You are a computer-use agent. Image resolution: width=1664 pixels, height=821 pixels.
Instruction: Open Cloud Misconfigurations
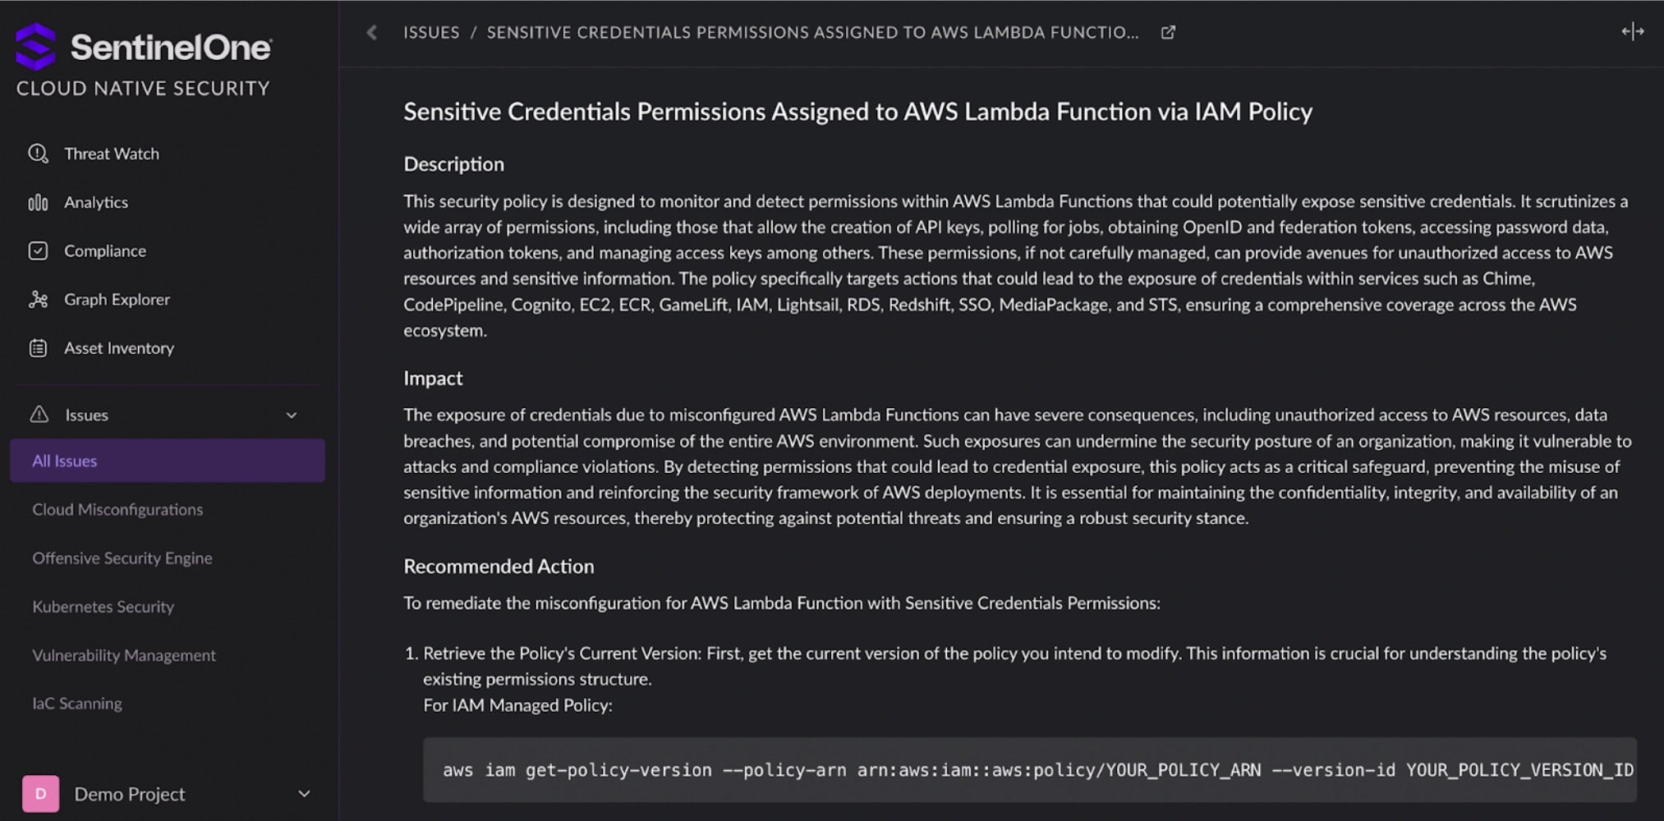click(117, 510)
